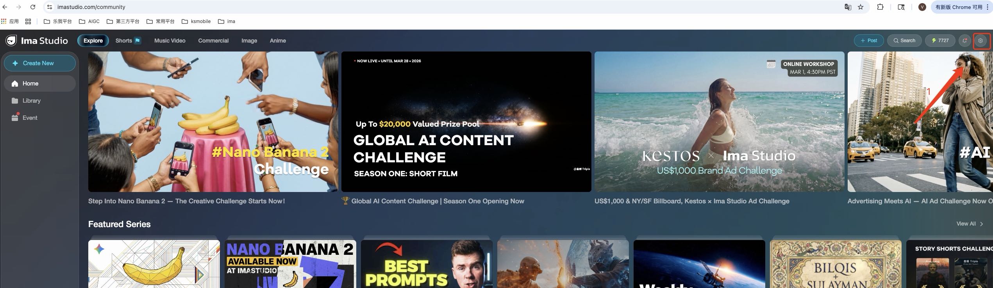View All featured series
The image size is (993, 288).
coord(969,224)
